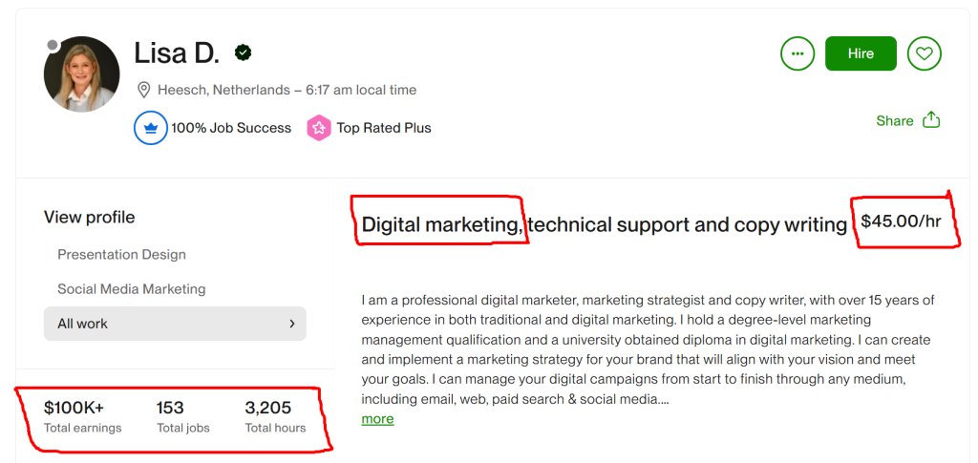Click the $45.00/hr hourly rate

901,221
